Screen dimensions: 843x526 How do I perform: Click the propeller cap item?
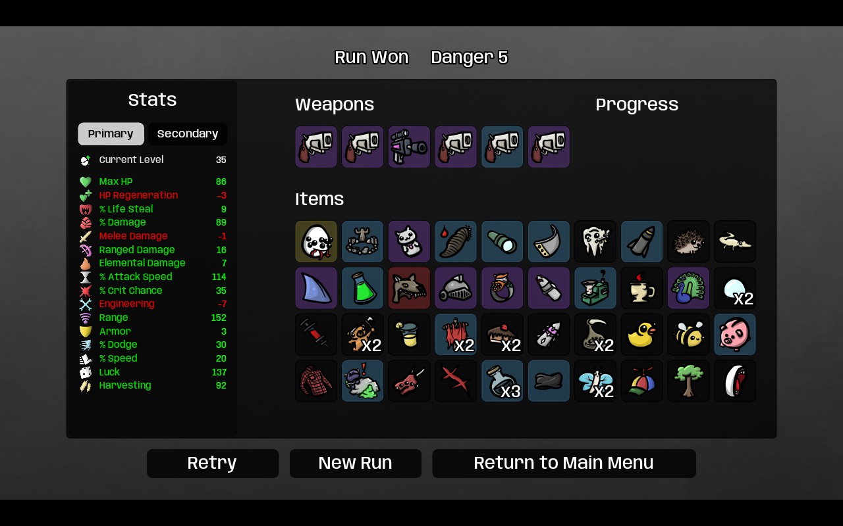coord(641,381)
